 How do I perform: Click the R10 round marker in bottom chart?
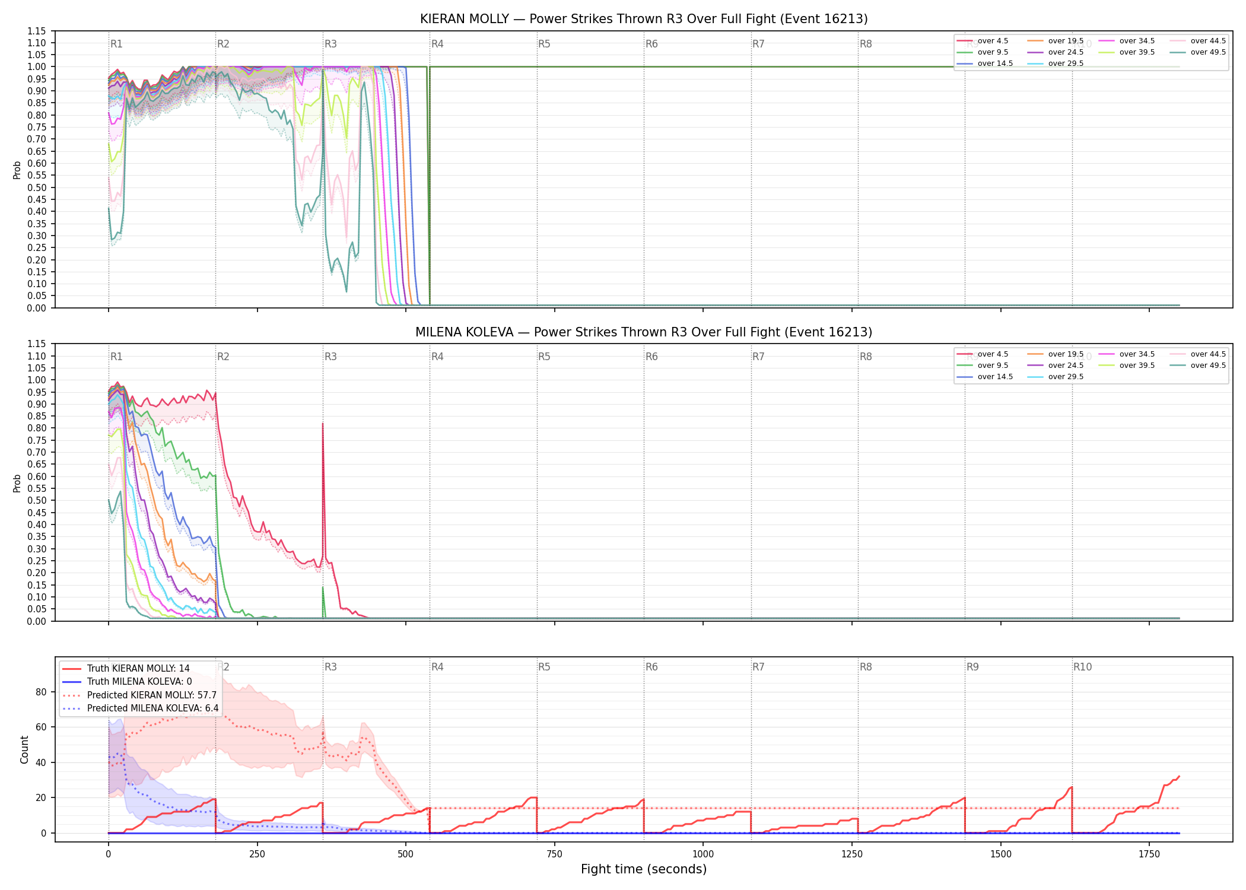coord(1082,667)
